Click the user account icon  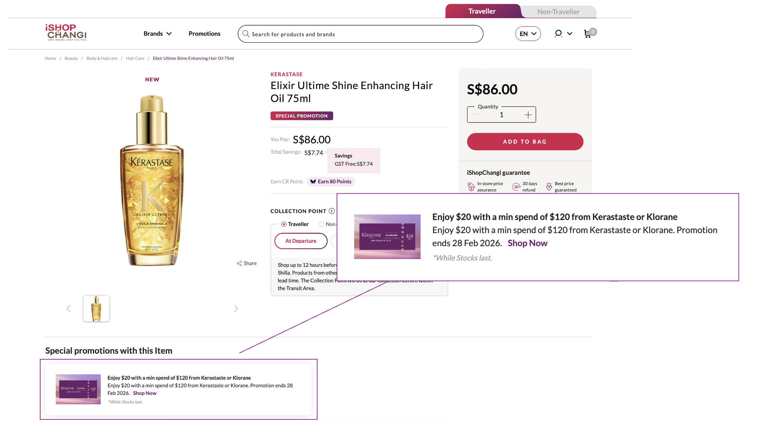558,34
